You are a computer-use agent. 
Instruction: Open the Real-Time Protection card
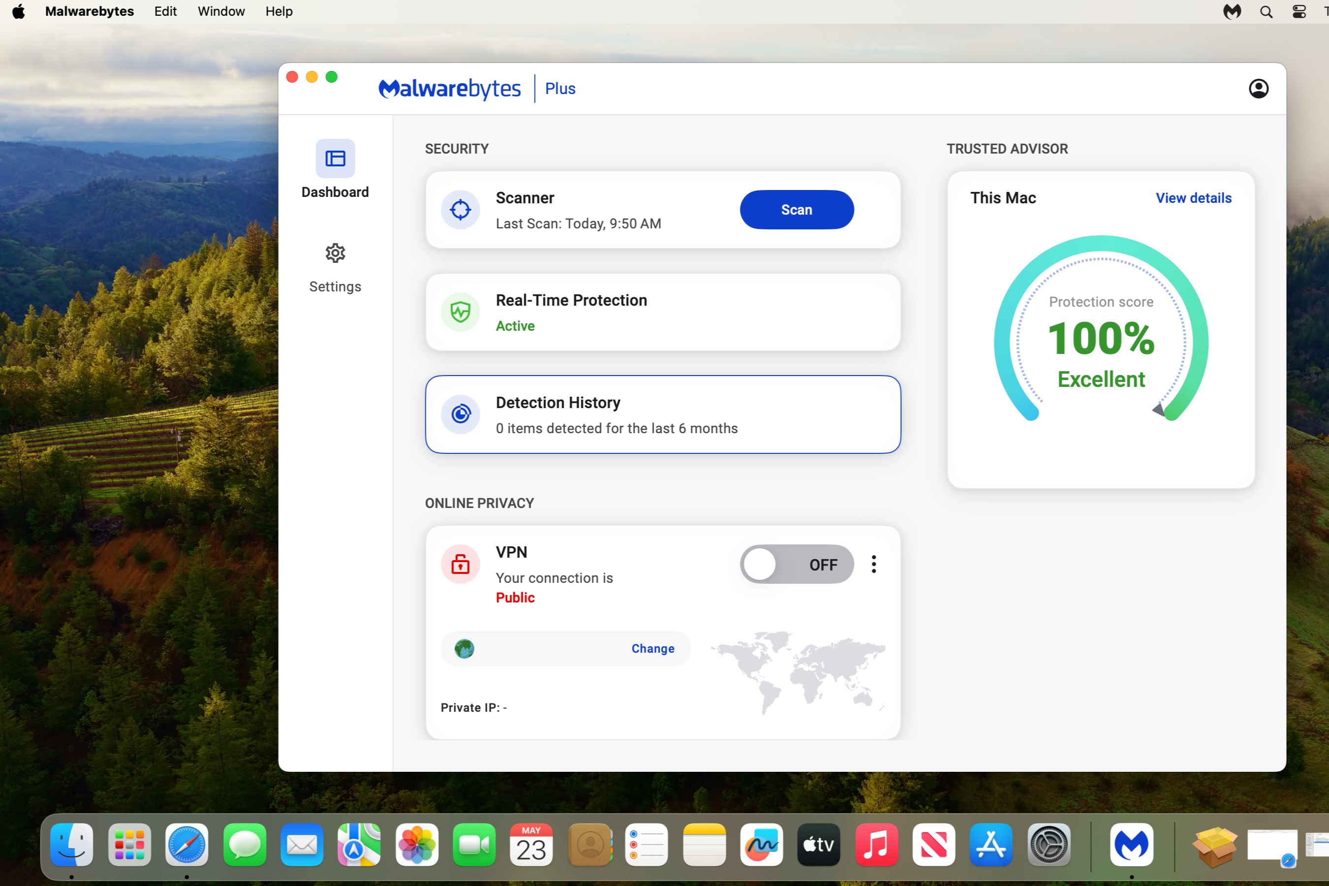(663, 312)
